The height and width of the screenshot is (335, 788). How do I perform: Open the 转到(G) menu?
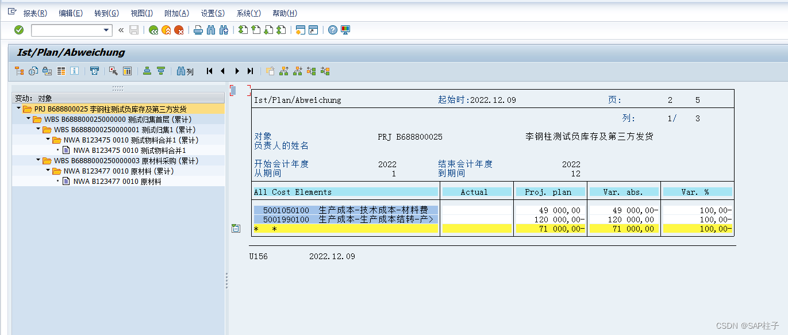106,13
